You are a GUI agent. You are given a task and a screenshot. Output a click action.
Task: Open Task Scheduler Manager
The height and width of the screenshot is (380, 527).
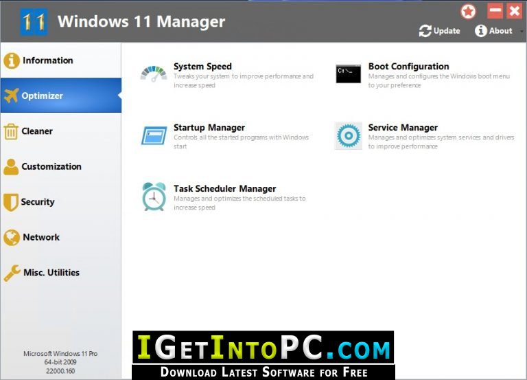225,189
